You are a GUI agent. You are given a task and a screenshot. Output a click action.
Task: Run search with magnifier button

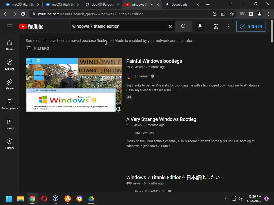pos(184,26)
